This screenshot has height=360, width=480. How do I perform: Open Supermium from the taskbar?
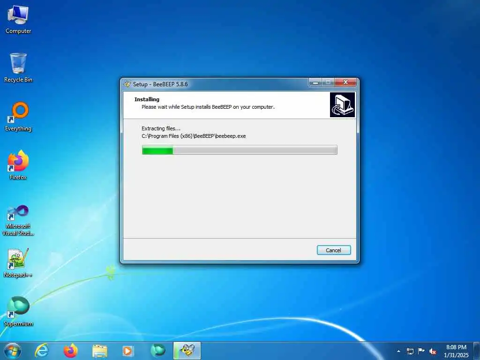tap(158, 351)
